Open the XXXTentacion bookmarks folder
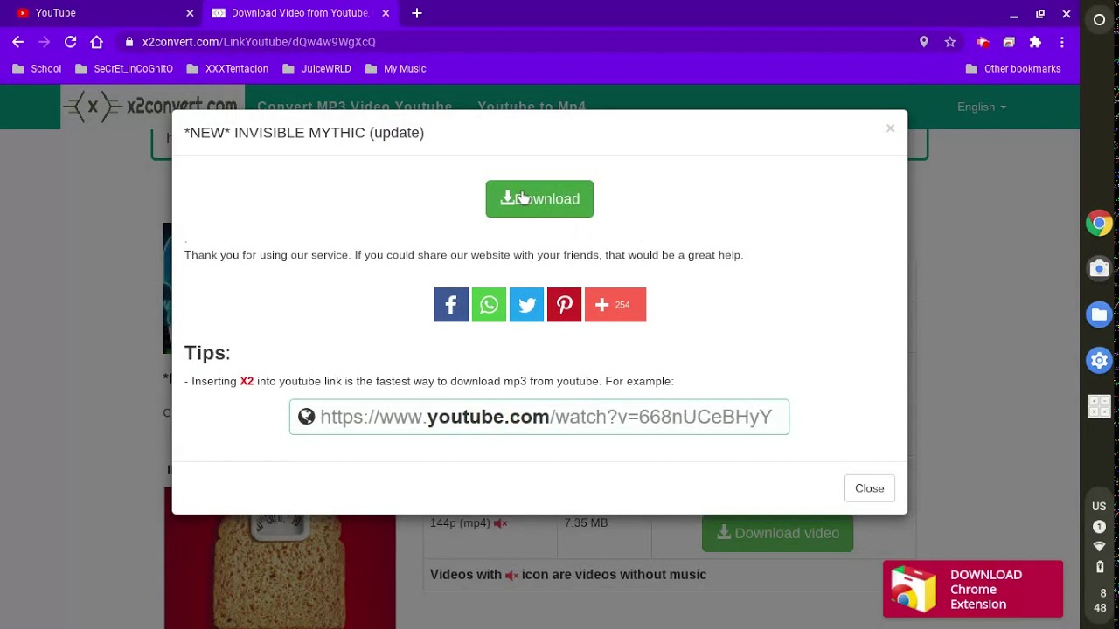1119x629 pixels. (x=227, y=69)
